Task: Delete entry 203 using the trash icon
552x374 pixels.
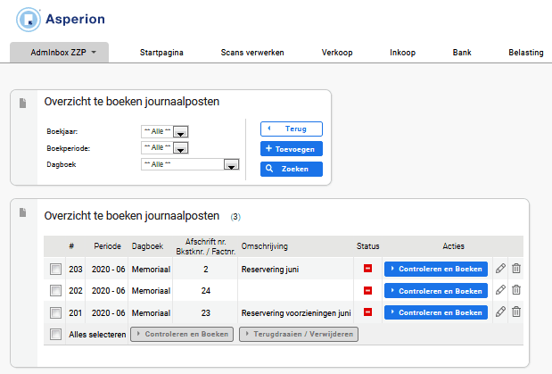Action: pos(516,269)
